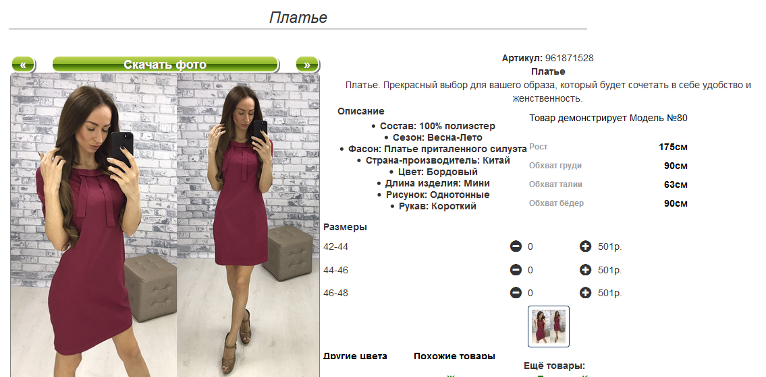The width and height of the screenshot is (766, 377).
Task: Decrease quantity for size 46-48
Action: [x=516, y=293]
